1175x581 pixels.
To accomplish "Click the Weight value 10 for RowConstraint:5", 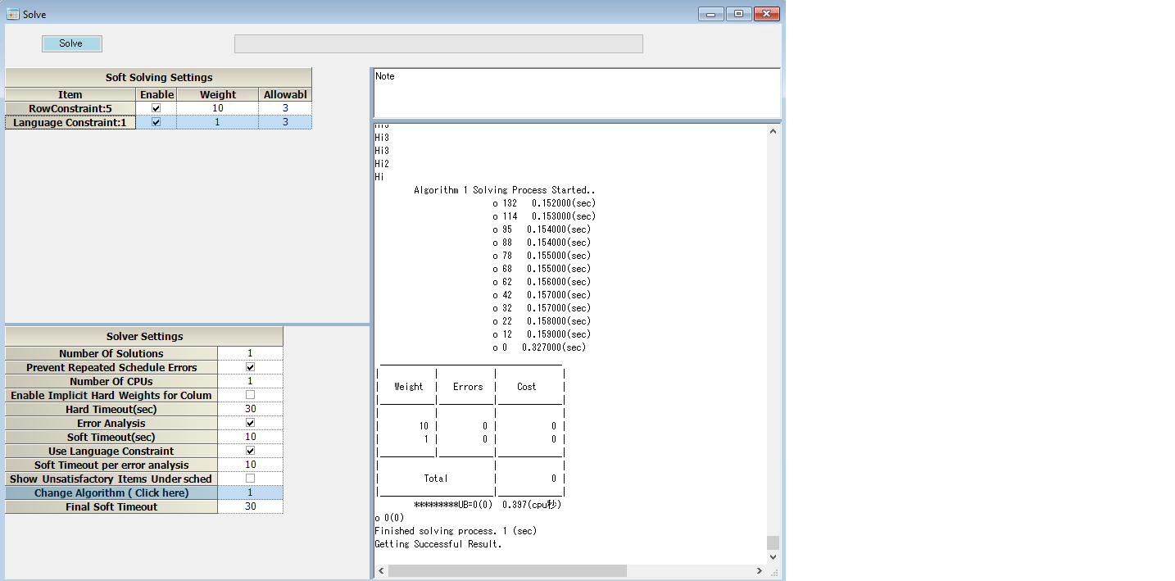I will [x=218, y=108].
